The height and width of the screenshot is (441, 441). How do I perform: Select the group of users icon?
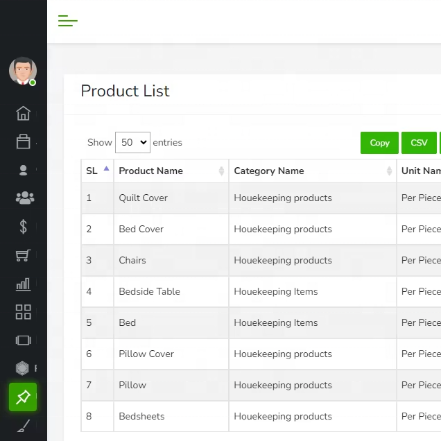24,198
